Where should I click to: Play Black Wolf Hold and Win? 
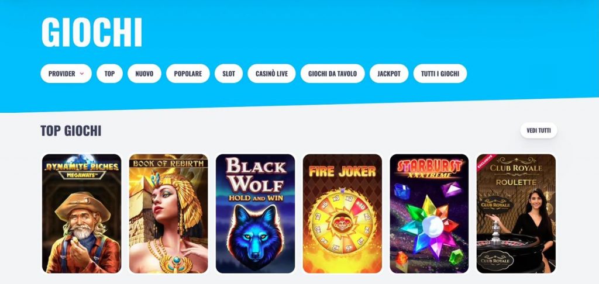point(255,214)
